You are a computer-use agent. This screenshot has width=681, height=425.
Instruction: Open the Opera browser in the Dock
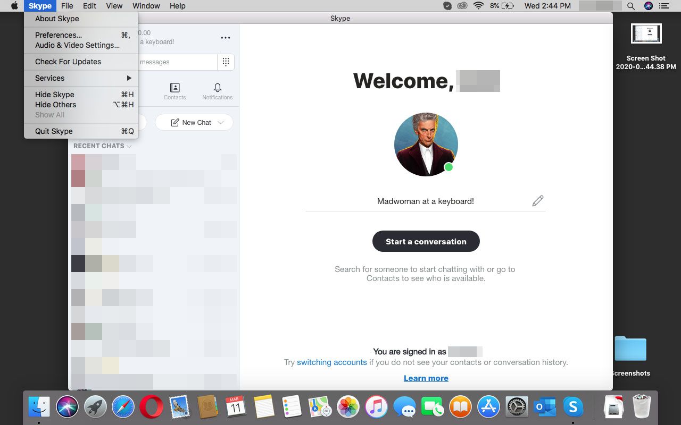click(151, 407)
